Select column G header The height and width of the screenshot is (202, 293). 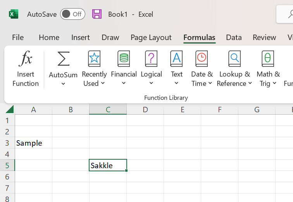tap(257, 110)
